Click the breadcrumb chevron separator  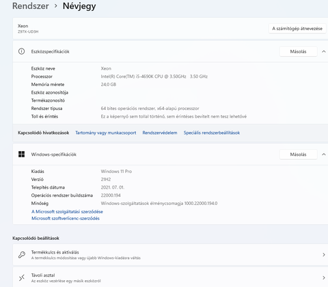pos(56,6)
